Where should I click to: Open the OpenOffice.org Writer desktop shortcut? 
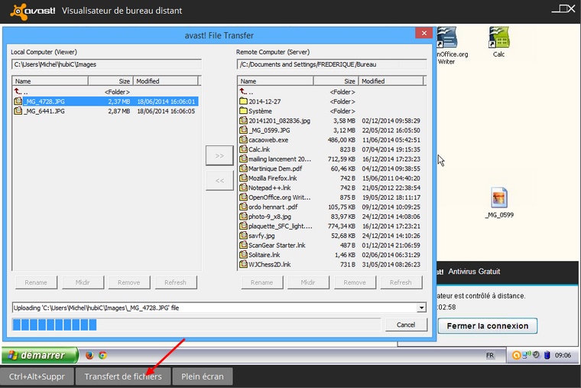448,45
